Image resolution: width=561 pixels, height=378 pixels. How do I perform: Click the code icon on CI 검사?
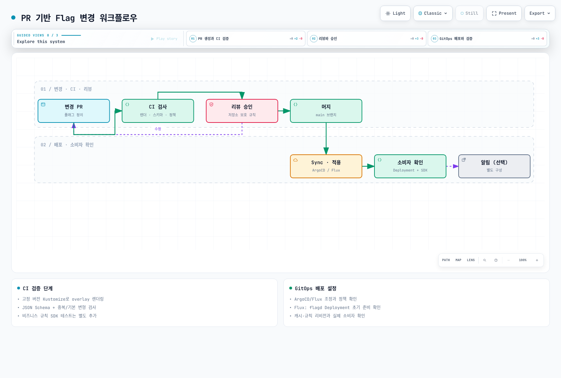[127, 104]
